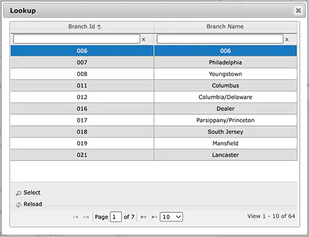The width and height of the screenshot is (309, 237).
Task: Select Branch Id 019
Action: tap(82, 143)
